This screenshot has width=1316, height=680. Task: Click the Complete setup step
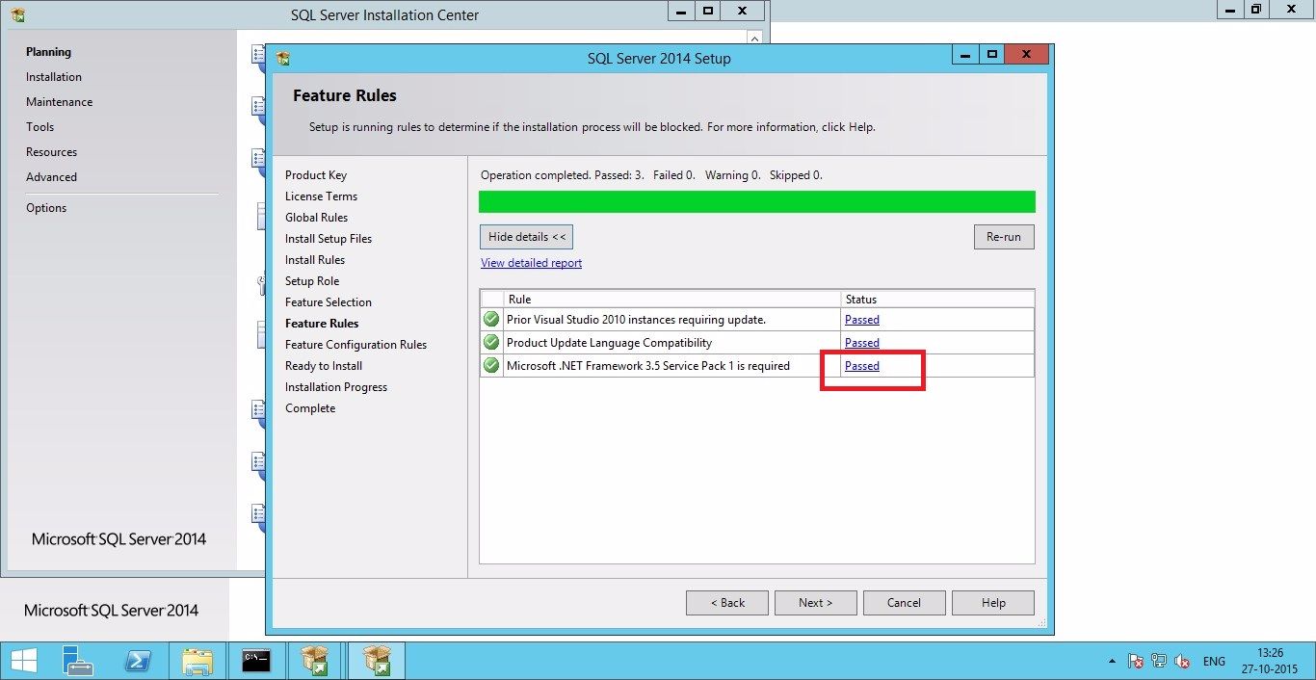pos(310,408)
